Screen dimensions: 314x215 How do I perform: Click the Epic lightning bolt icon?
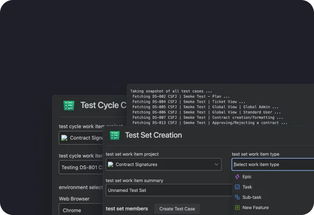tap(237, 176)
